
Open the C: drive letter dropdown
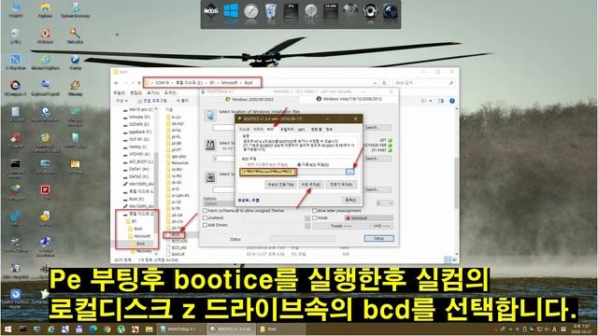click(384, 203)
